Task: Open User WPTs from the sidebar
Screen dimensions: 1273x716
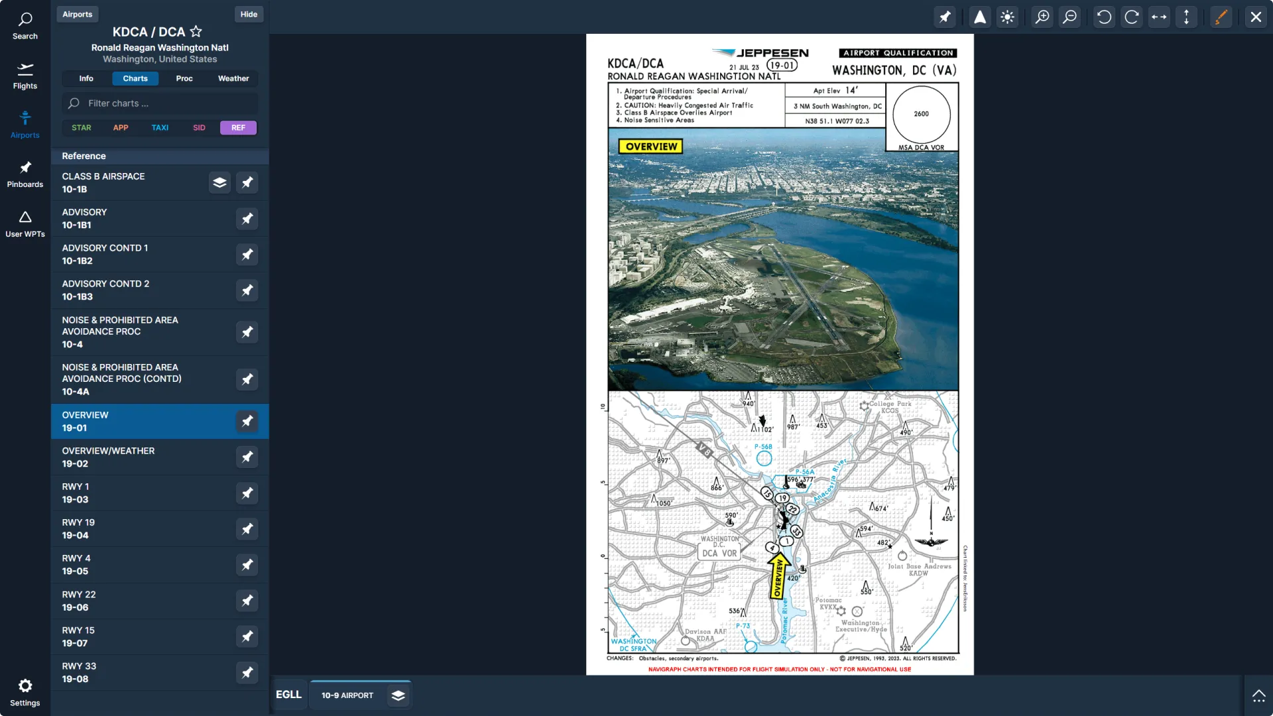Action: (25, 223)
